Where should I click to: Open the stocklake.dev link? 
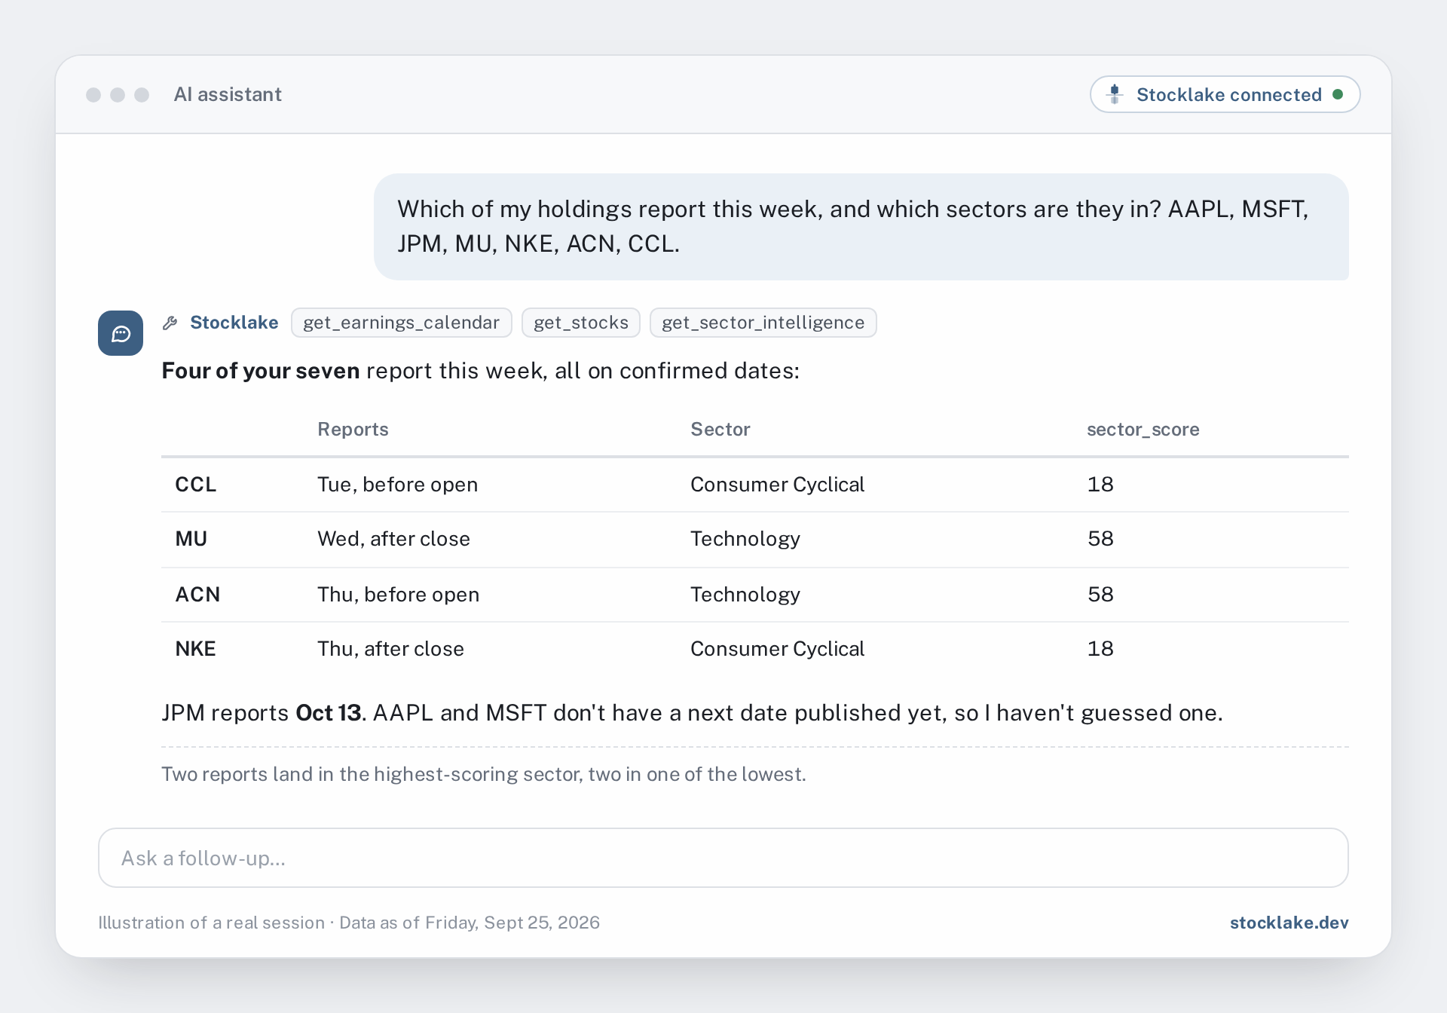click(x=1289, y=923)
